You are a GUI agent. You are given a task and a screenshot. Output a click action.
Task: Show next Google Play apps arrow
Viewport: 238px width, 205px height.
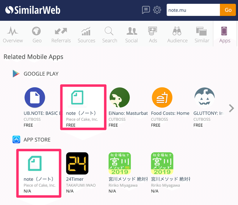pyautogui.click(x=231, y=108)
